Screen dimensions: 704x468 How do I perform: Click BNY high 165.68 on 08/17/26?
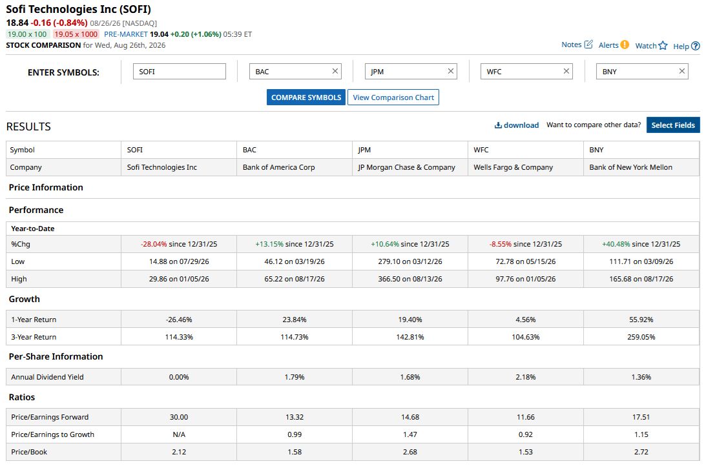[641, 279]
